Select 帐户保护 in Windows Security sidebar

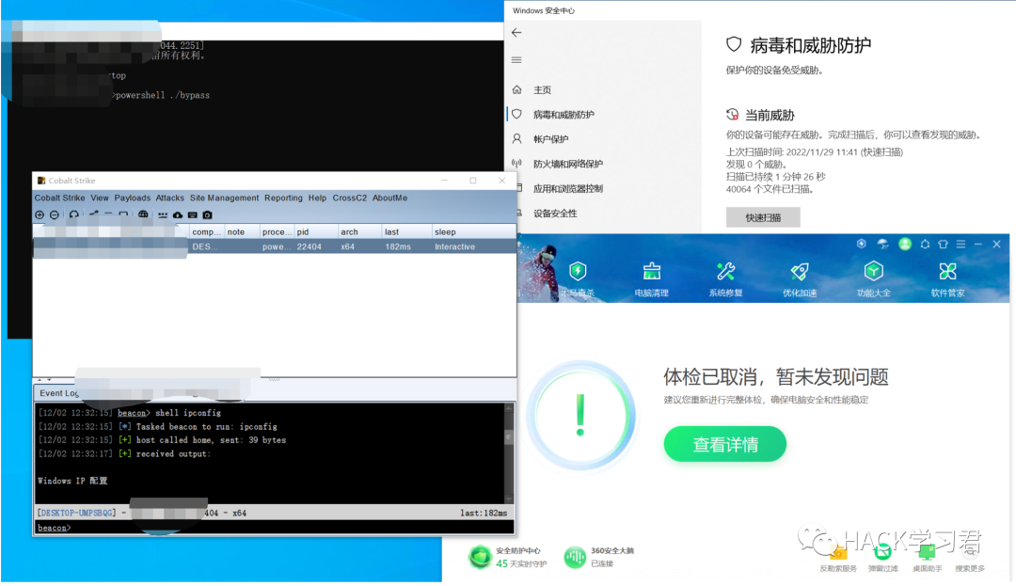[550, 139]
